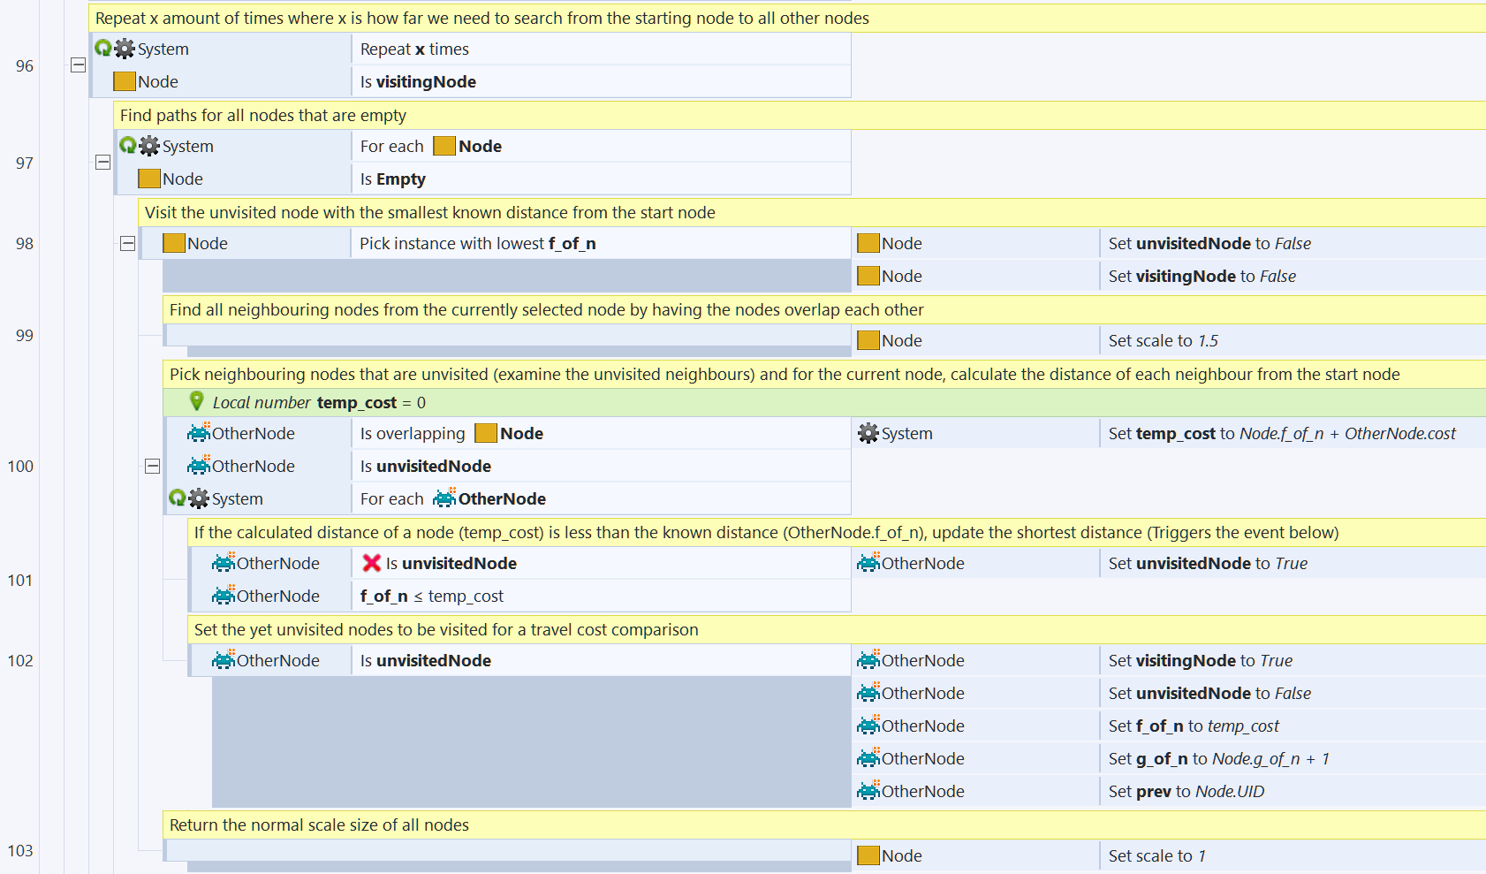Click the green loop icon beside For each OtherNode
Screen dimensions: 1486x874
(x=177, y=498)
